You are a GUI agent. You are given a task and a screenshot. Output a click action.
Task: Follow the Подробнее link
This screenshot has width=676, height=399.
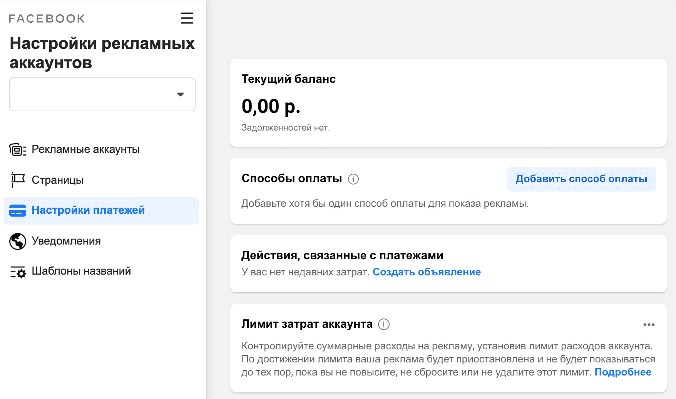[623, 372]
